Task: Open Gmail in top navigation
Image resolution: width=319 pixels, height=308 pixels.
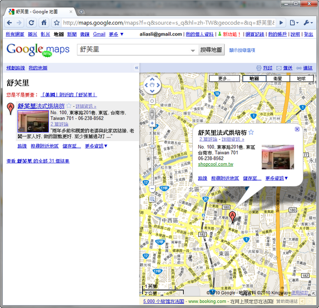Action: click(99, 34)
